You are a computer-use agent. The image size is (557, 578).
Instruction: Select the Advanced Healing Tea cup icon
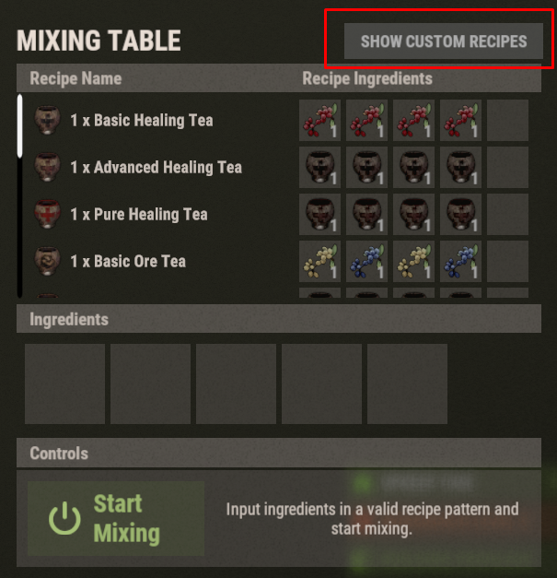tap(47, 168)
